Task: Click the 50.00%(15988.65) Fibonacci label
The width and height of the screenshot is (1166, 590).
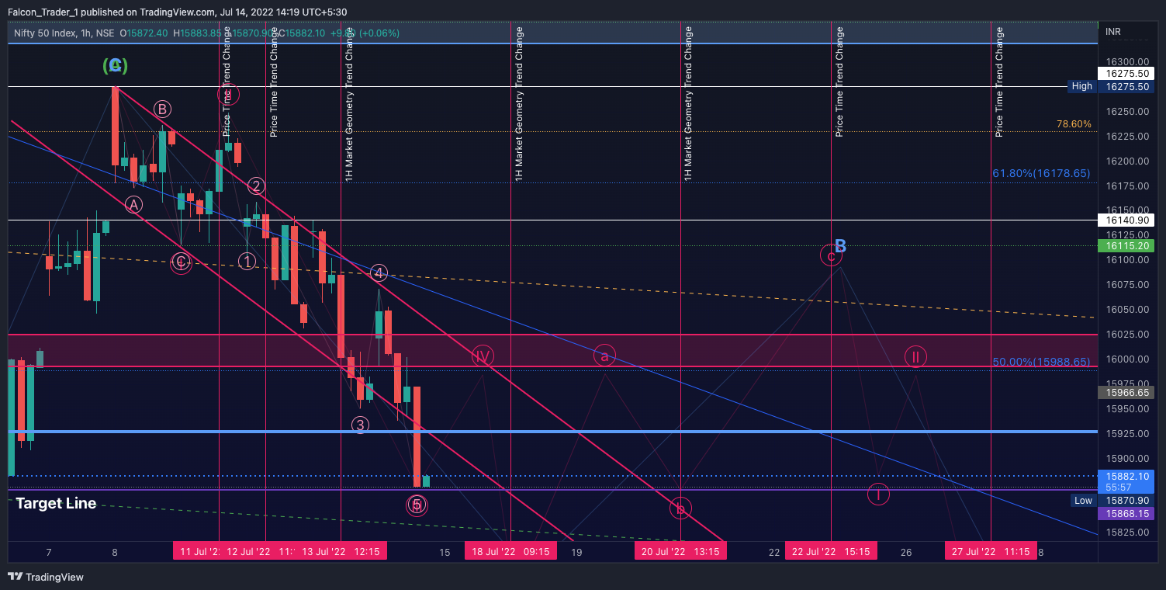Action: pyautogui.click(x=1041, y=362)
